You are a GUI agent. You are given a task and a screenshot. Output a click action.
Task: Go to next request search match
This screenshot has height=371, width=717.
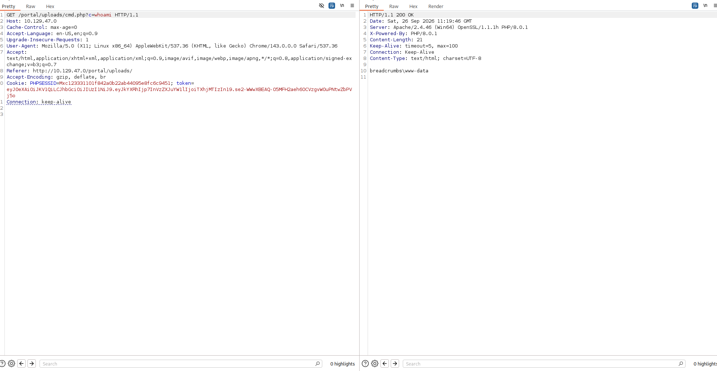(32, 363)
